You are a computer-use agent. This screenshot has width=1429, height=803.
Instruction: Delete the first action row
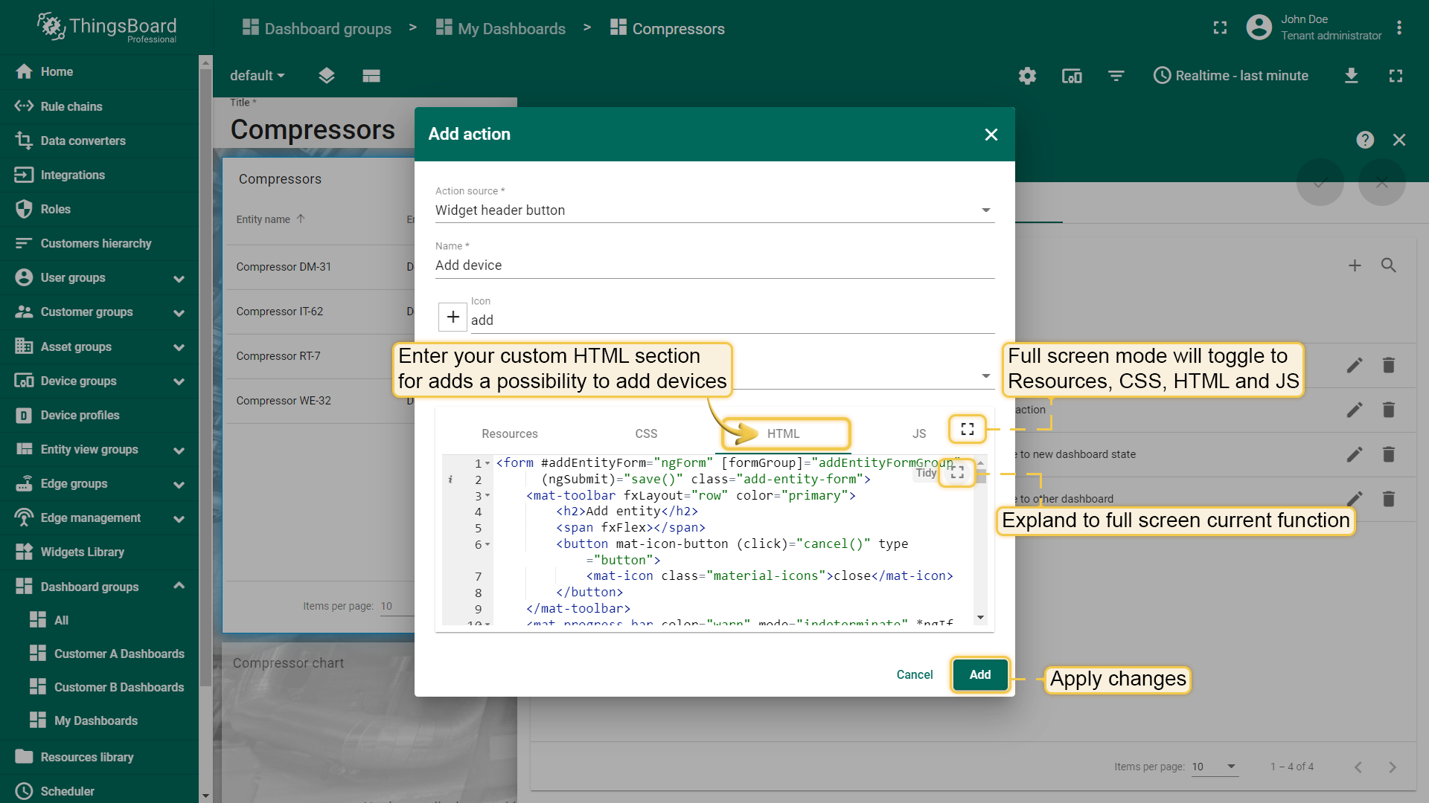pyautogui.click(x=1389, y=365)
